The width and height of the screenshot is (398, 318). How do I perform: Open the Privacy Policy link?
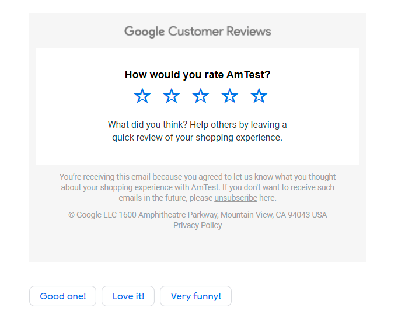[197, 225]
